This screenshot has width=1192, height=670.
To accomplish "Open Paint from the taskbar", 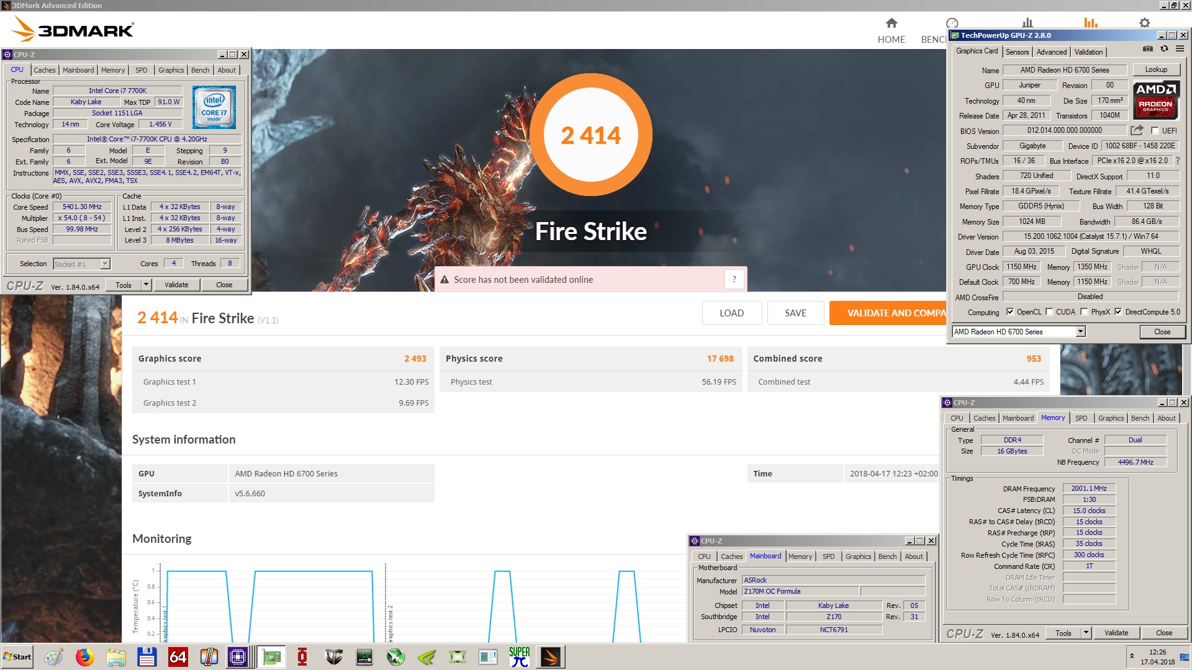I will [53, 657].
